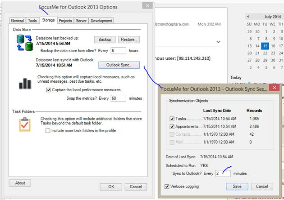This screenshot has width=284, height=200.
Task: Open the Outlook Sync... dialog button
Action: coord(119,65)
